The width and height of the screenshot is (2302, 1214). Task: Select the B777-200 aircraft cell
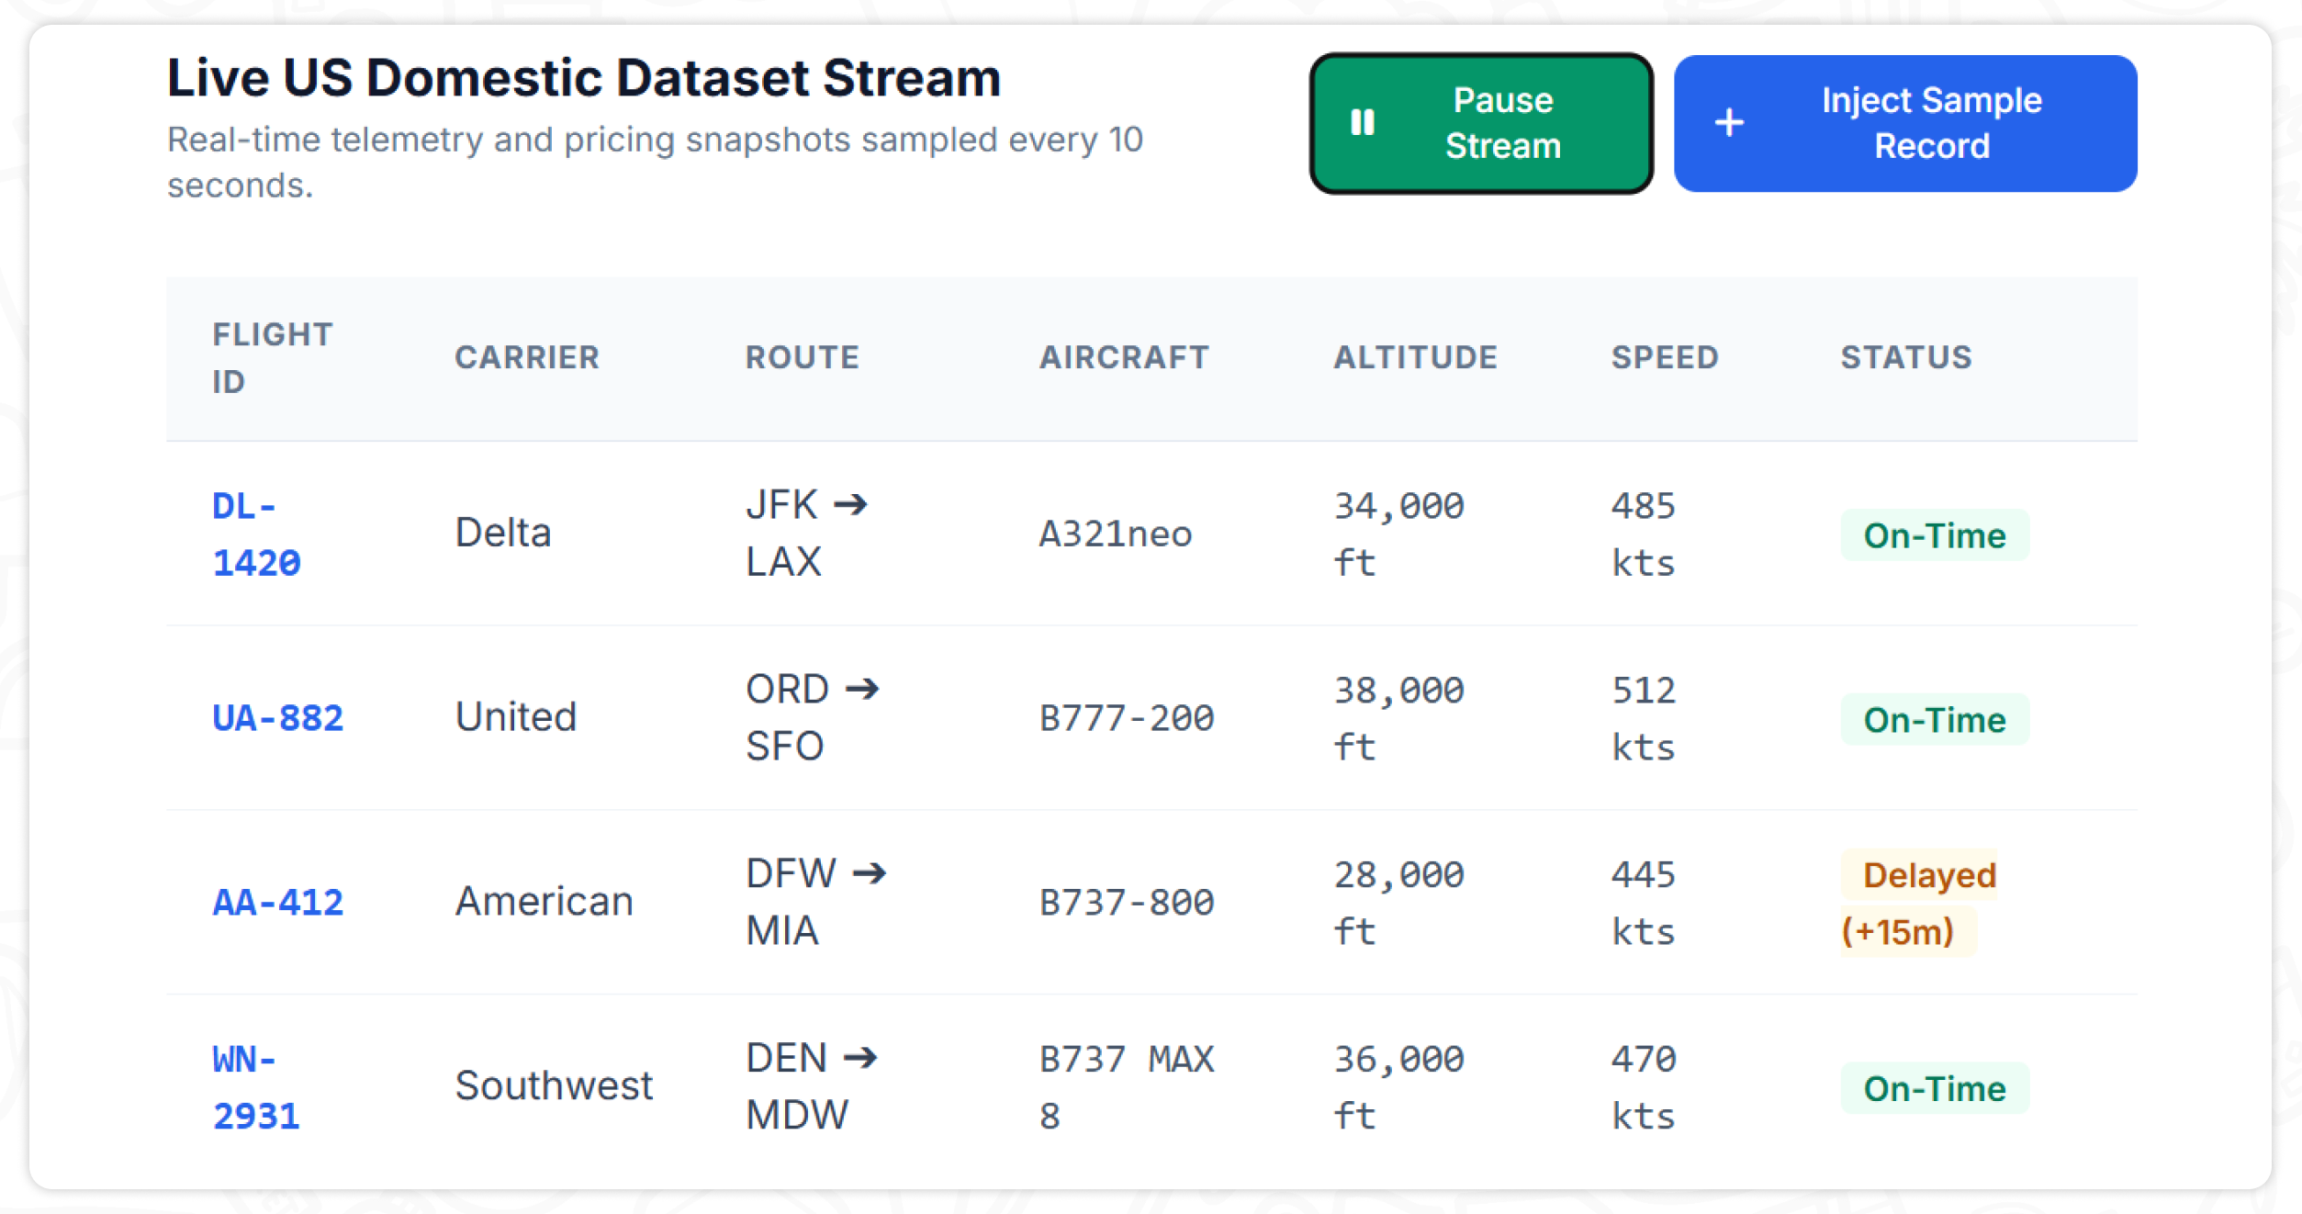pos(1127,718)
